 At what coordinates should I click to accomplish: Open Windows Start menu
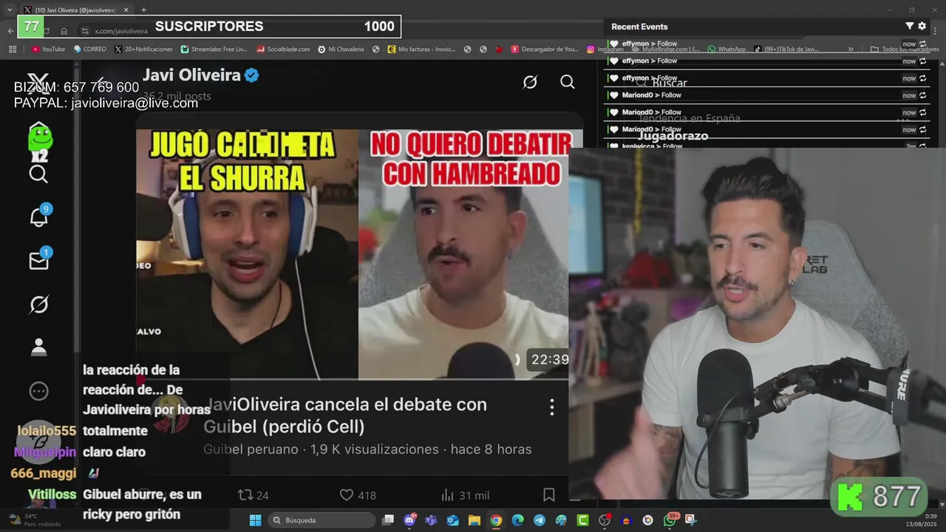(255, 520)
